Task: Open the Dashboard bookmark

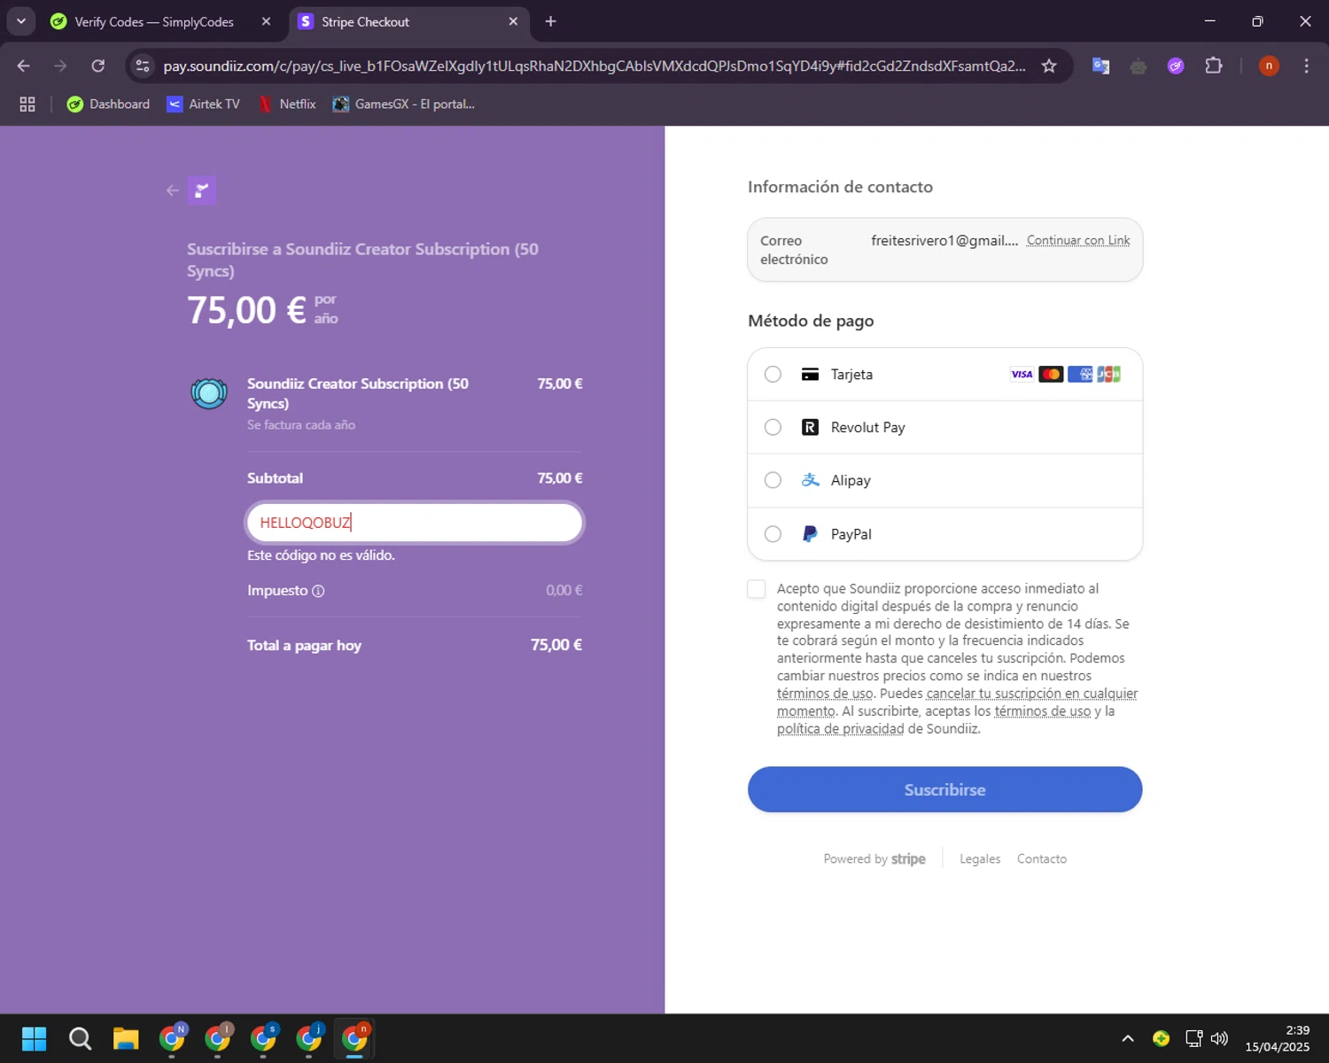Action: pyautogui.click(x=108, y=105)
